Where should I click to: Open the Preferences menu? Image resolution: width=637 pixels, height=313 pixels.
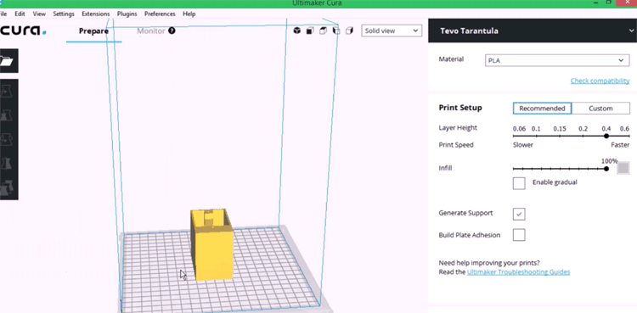click(160, 14)
